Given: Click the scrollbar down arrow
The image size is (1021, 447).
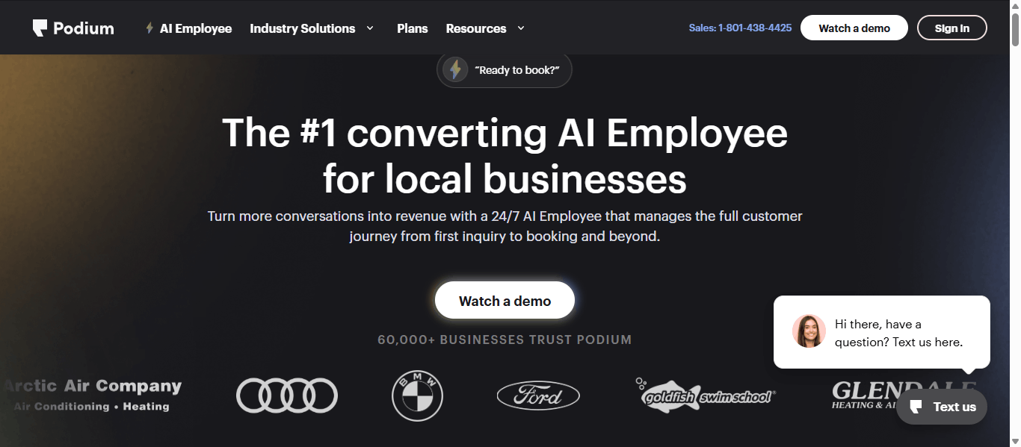Looking at the screenshot, I should [x=1015, y=441].
